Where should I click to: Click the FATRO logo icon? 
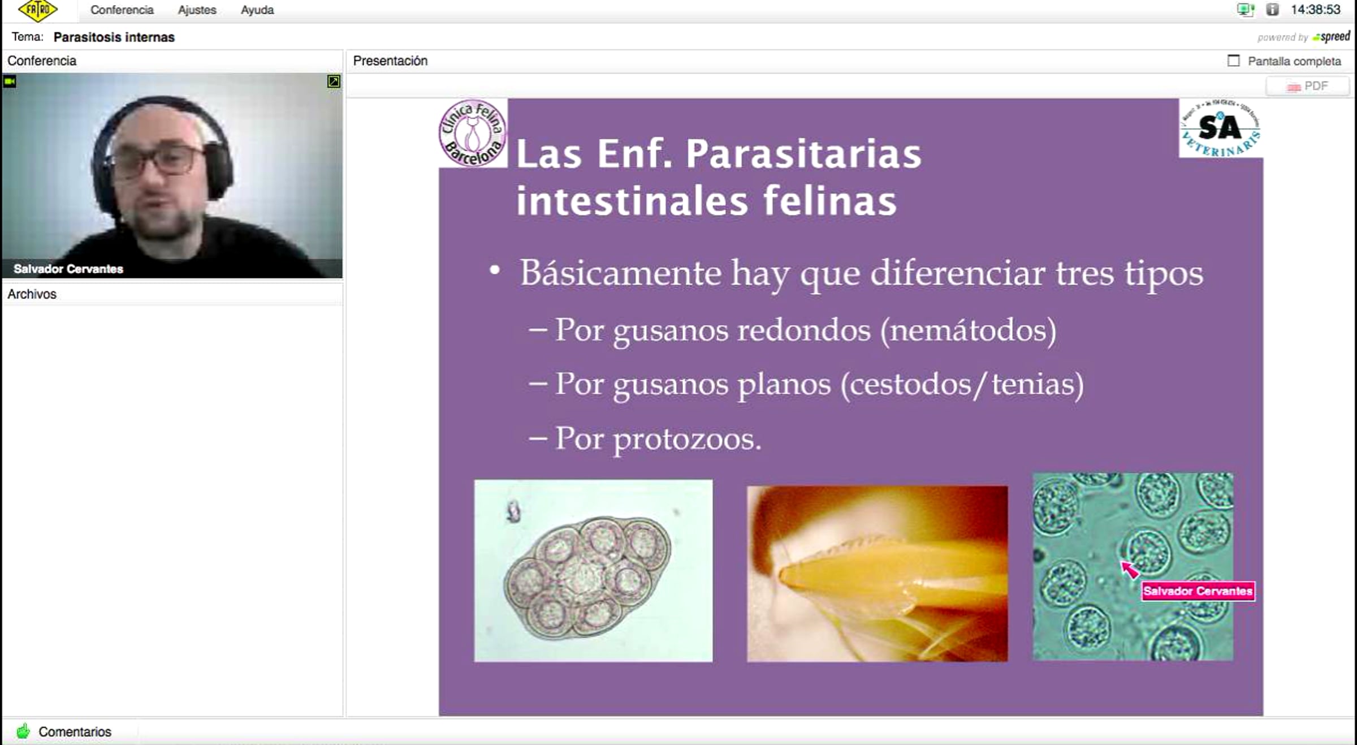coord(37,10)
